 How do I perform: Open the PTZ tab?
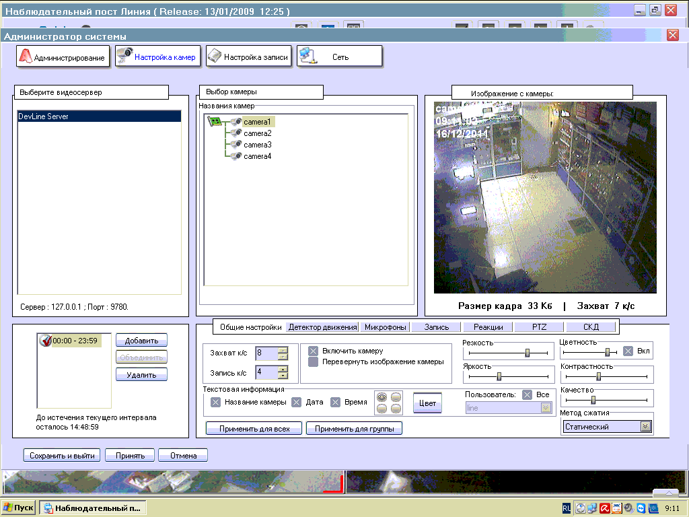coord(540,327)
